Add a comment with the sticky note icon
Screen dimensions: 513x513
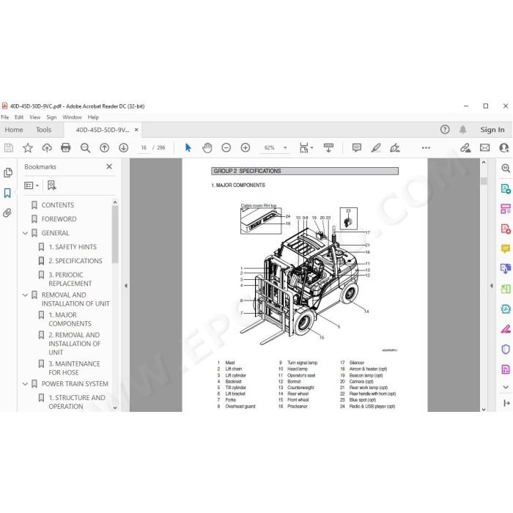[357, 148]
